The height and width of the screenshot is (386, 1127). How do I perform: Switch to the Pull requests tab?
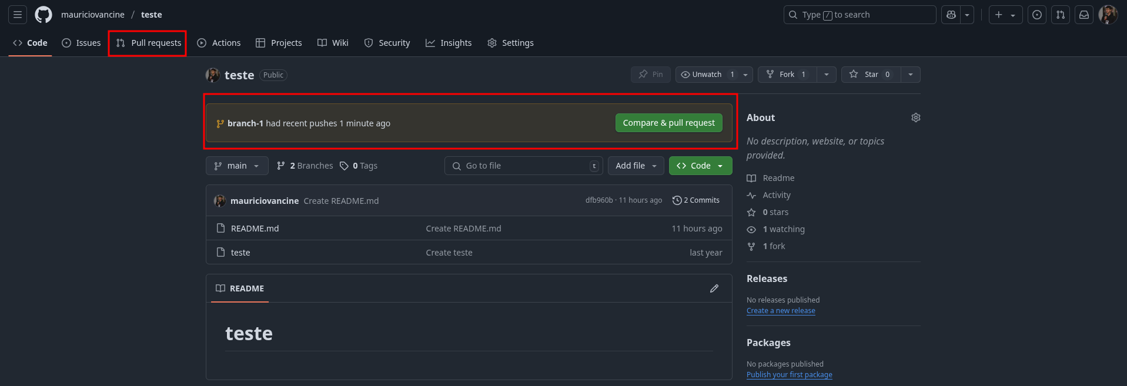point(149,43)
